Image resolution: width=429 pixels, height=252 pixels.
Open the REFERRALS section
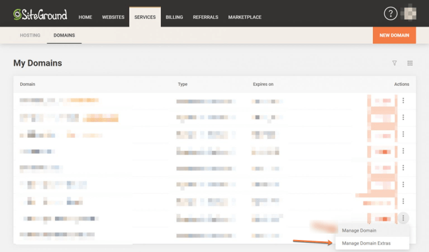coord(206,17)
